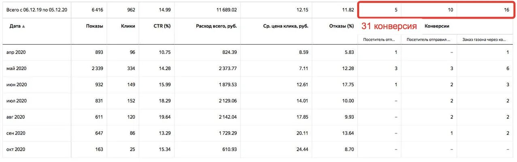Click the sort arrow beside Дата
The width and height of the screenshot is (517, 162).
(x=23, y=26)
